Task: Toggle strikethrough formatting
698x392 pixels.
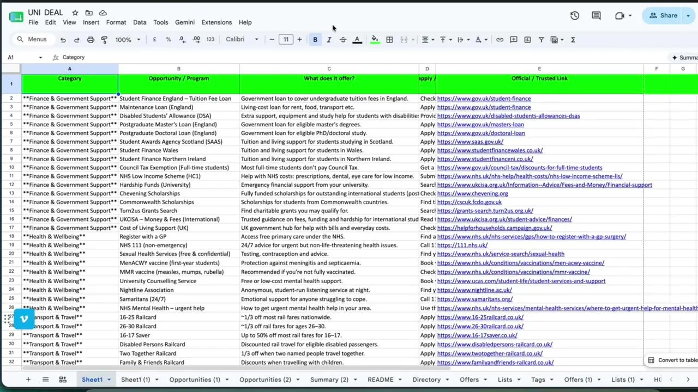Action: click(x=342, y=40)
